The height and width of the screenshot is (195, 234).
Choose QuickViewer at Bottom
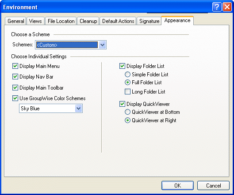click(x=127, y=112)
